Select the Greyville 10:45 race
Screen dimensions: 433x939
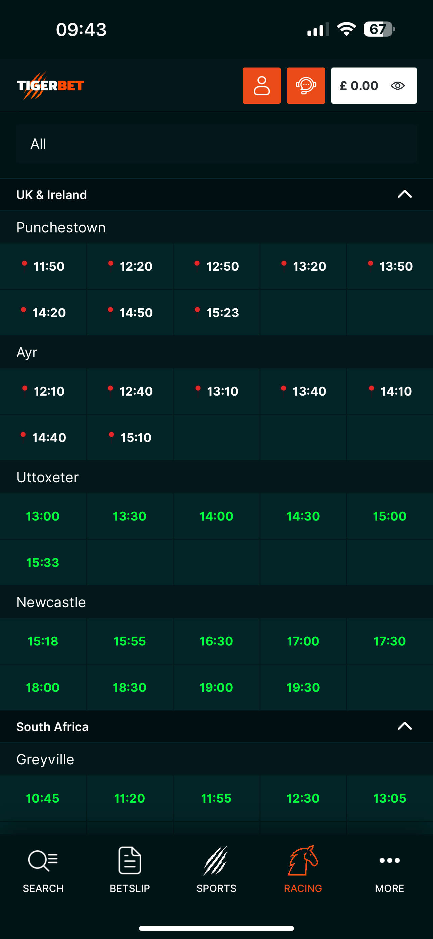click(x=43, y=798)
